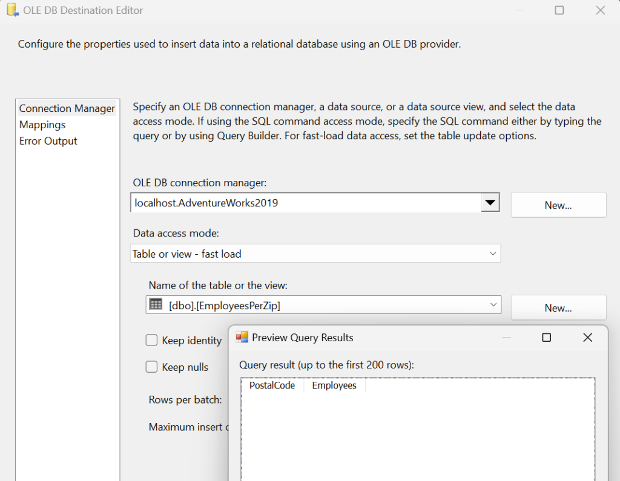This screenshot has height=481, width=620.
Task: Expand the Data access mode dropdown
Action: point(493,254)
